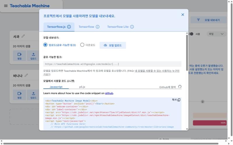This screenshot has height=145, width=233.
Task: Click the red 100% prediction bar
Action: tap(210, 123)
